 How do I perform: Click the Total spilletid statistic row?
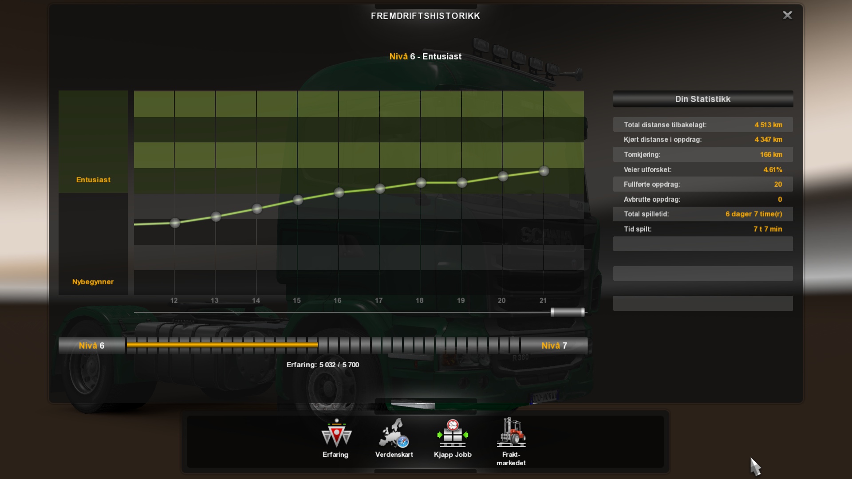tap(703, 214)
